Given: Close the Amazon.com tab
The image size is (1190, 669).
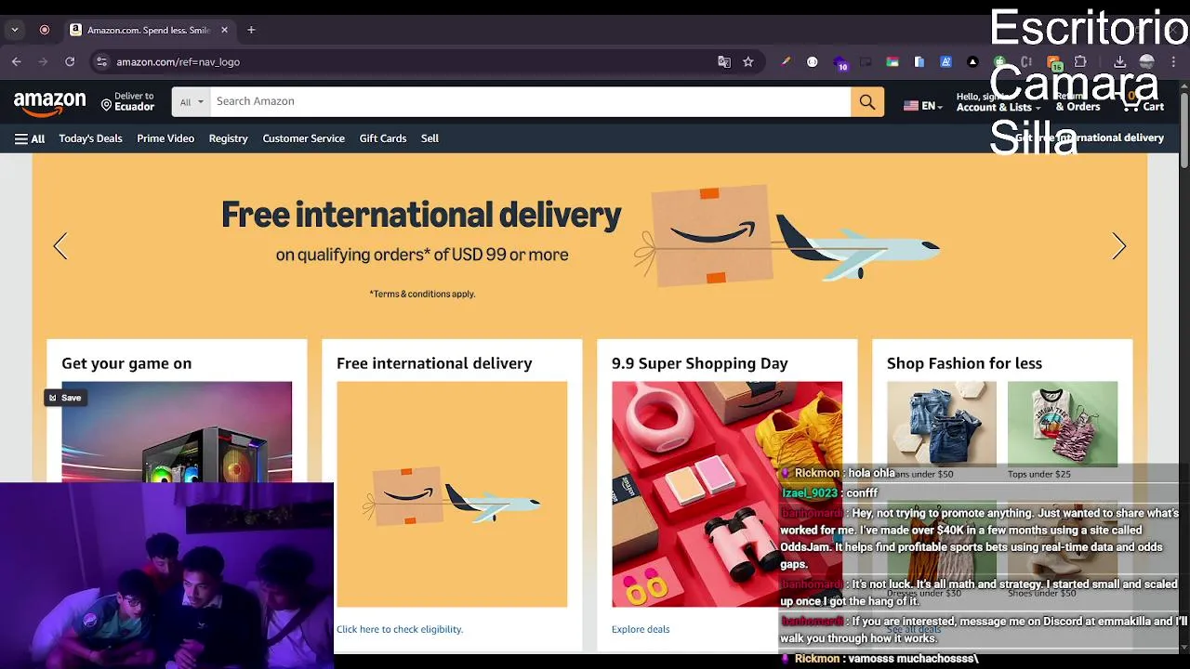Looking at the screenshot, I should tap(224, 30).
